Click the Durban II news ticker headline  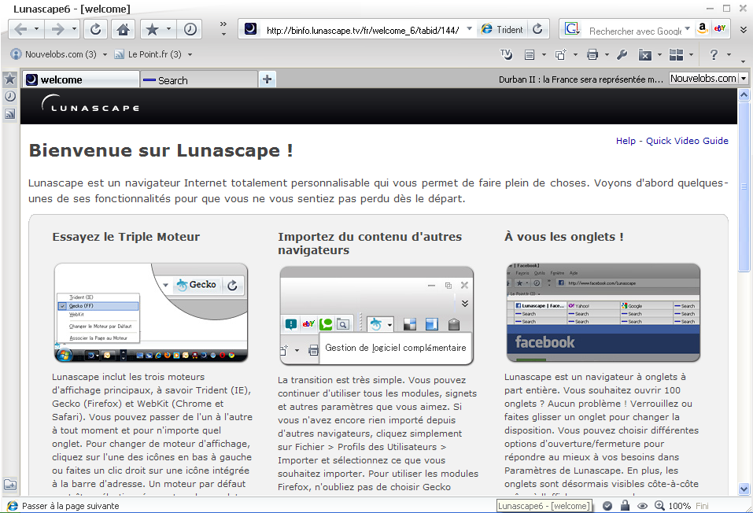[x=581, y=79]
